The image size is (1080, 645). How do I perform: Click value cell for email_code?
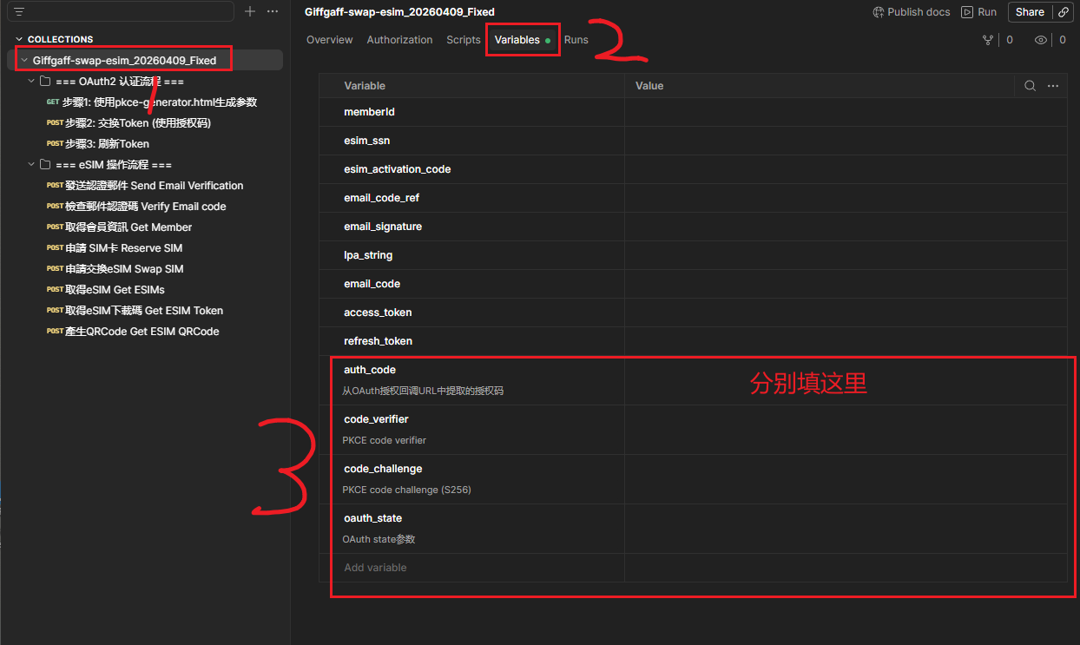point(846,284)
